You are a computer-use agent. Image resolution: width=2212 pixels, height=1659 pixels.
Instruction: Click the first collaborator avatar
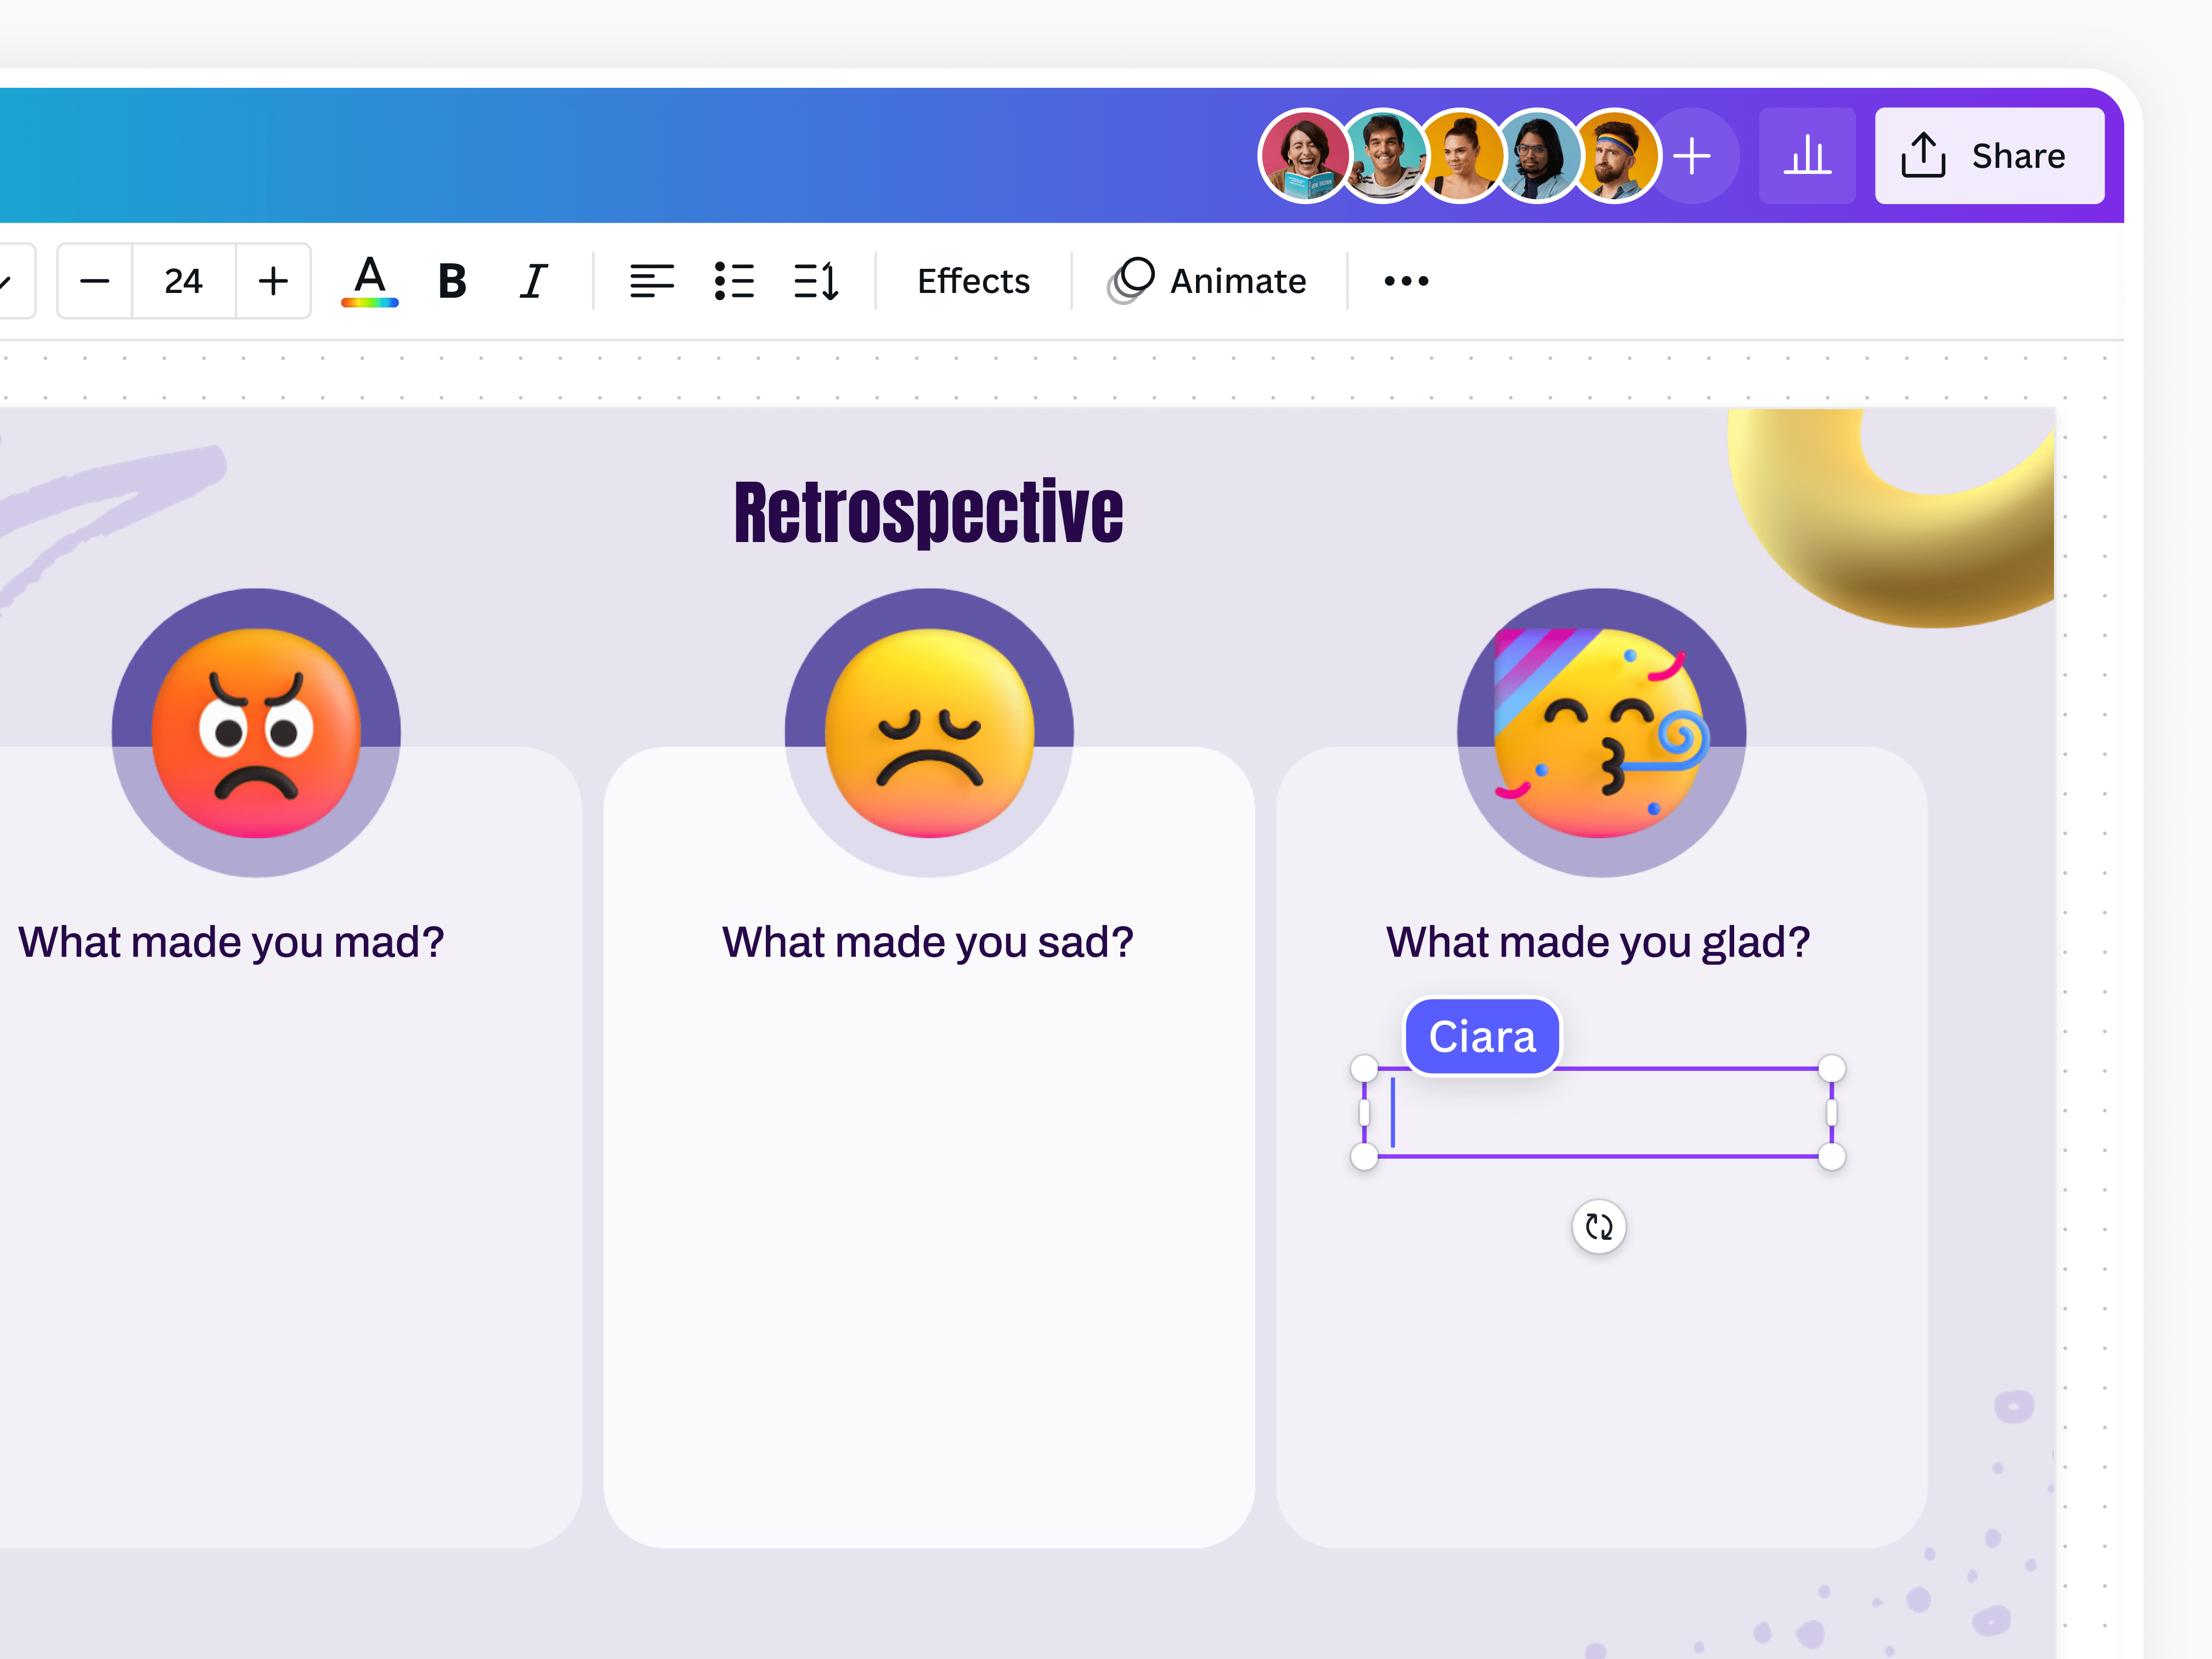point(1302,155)
